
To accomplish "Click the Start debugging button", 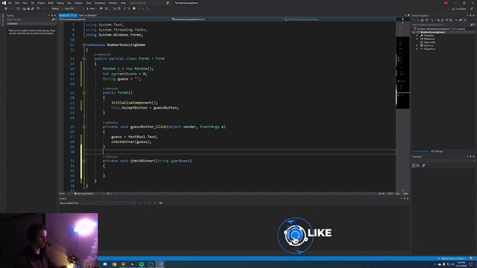I will point(91,9).
